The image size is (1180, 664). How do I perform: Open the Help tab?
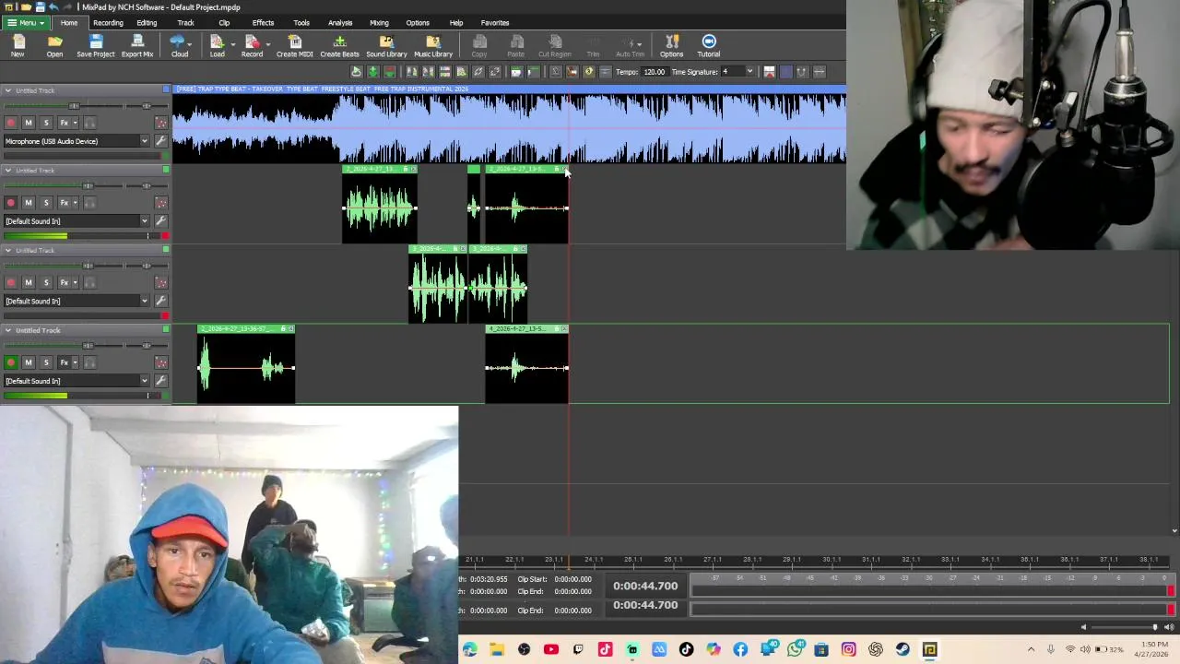(456, 23)
